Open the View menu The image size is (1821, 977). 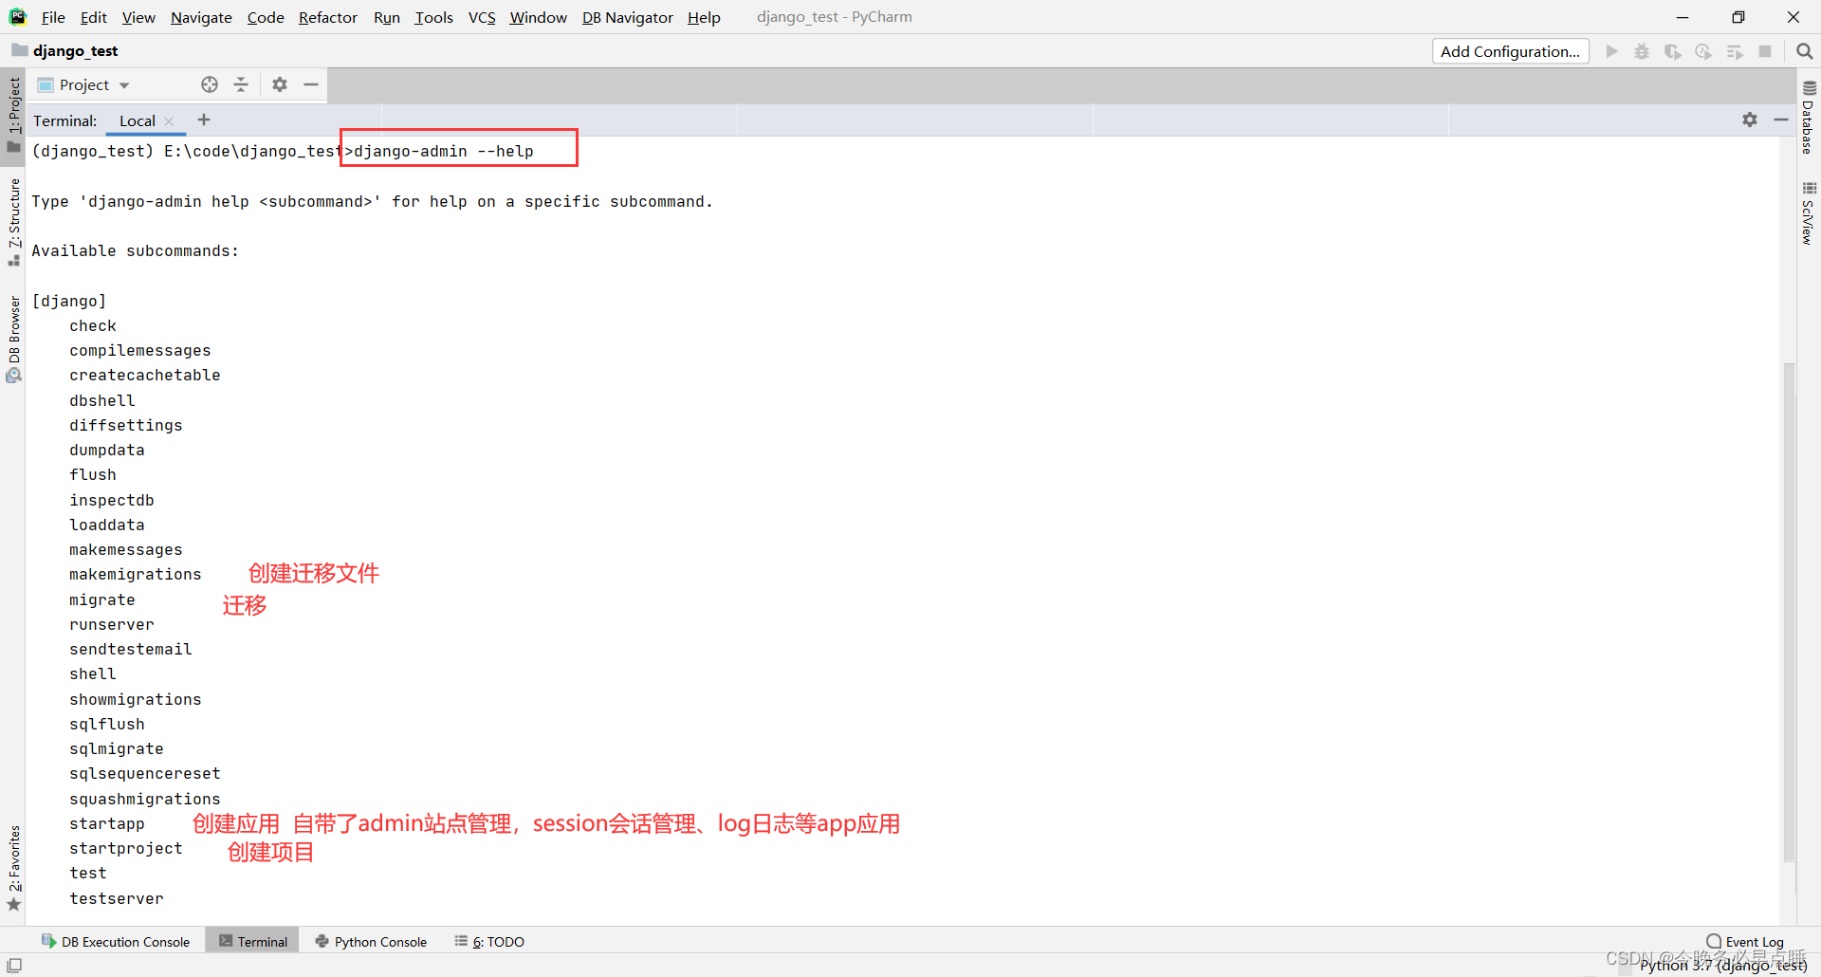(138, 17)
